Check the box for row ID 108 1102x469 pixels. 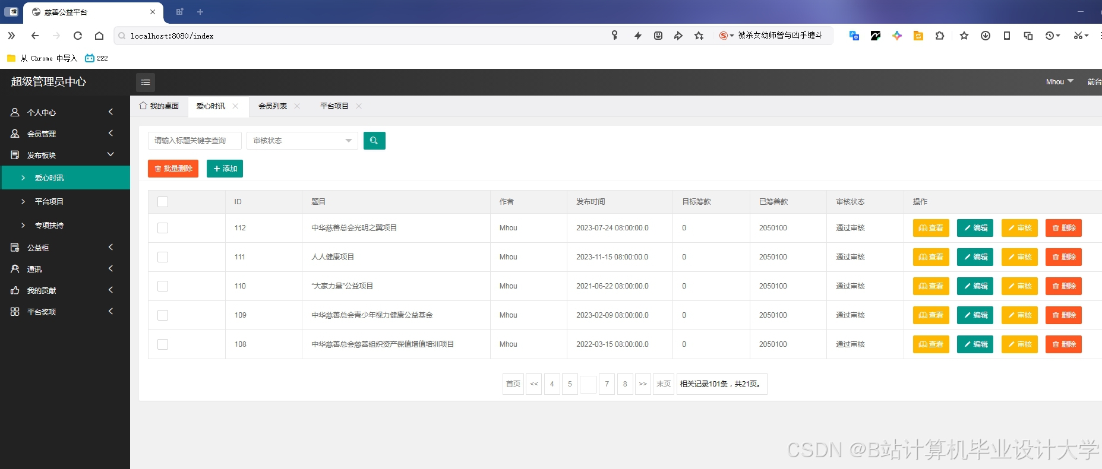pos(163,344)
